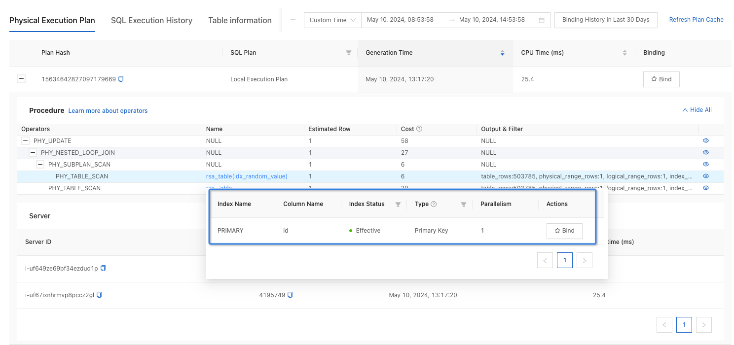The height and width of the screenshot is (345, 734).
Task: Click the Index Name column header
Action: point(234,204)
